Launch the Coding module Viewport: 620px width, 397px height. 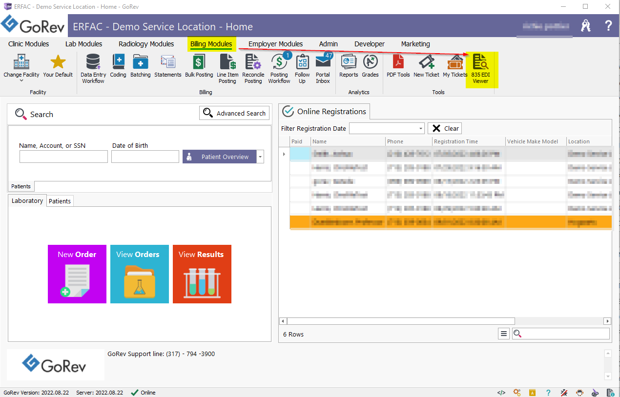pos(118,66)
